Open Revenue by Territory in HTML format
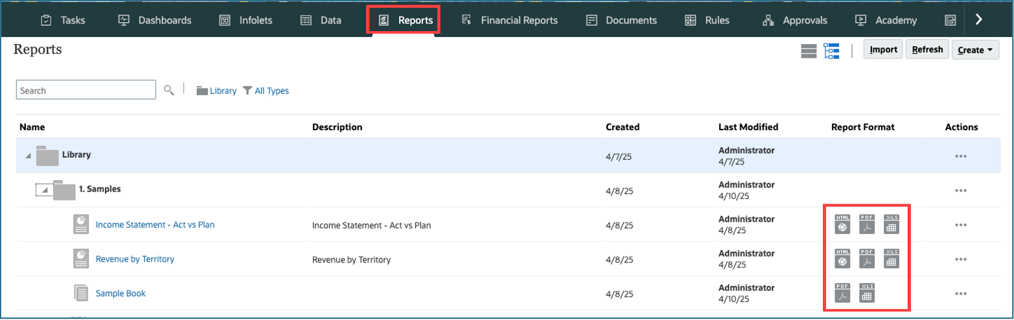This screenshot has width=1014, height=320. (x=842, y=258)
